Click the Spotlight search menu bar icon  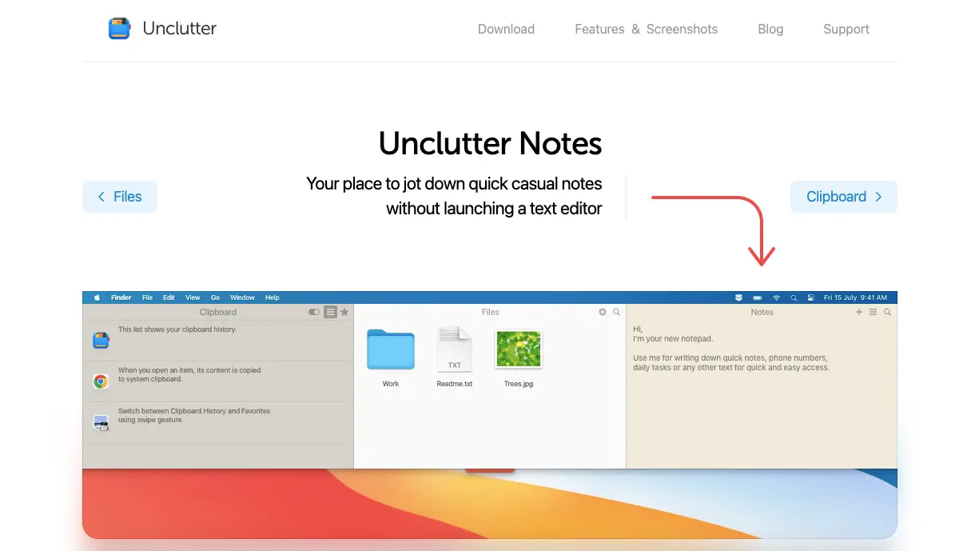794,297
